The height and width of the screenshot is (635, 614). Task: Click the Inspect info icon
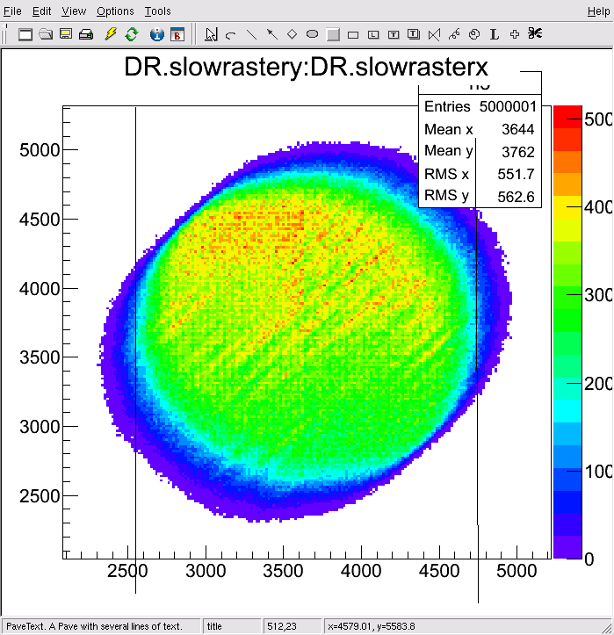coord(156,34)
